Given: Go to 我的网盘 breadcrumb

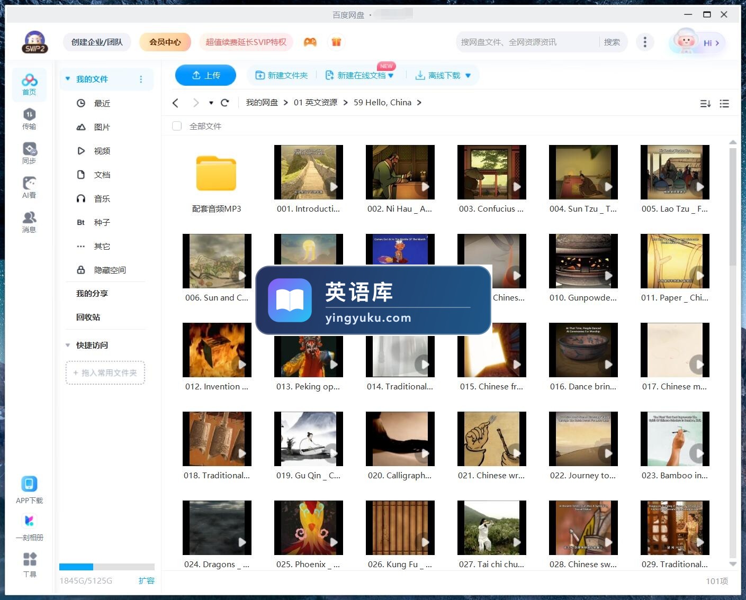Looking at the screenshot, I should coord(262,103).
